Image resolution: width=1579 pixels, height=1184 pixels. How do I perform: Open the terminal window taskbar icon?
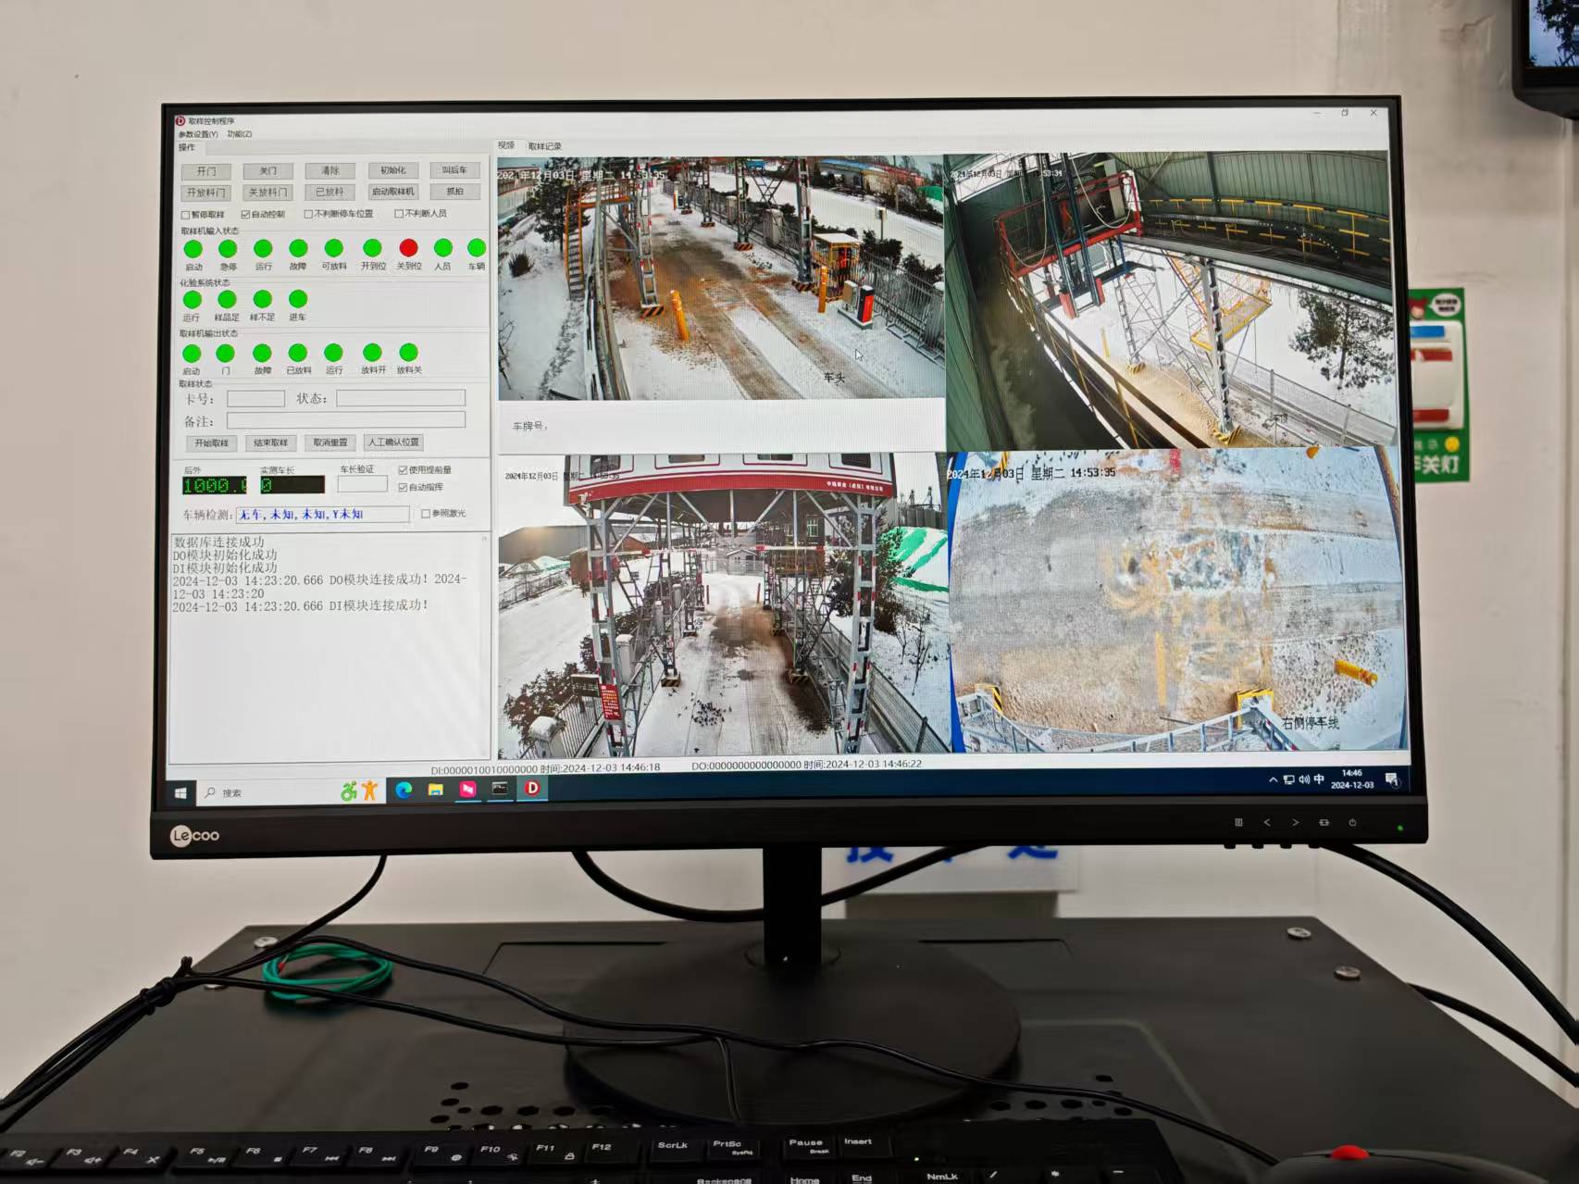click(500, 789)
